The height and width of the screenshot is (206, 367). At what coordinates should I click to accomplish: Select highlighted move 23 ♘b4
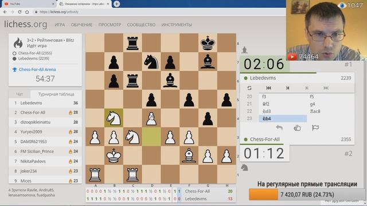coord(283,118)
